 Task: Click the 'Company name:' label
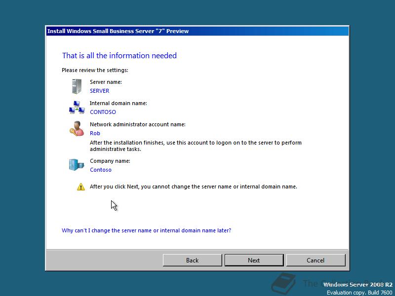pyautogui.click(x=110, y=161)
